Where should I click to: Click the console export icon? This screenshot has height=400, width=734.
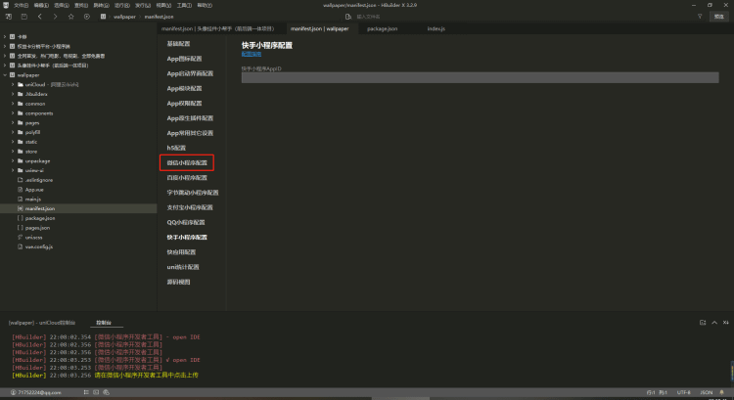coord(703,323)
